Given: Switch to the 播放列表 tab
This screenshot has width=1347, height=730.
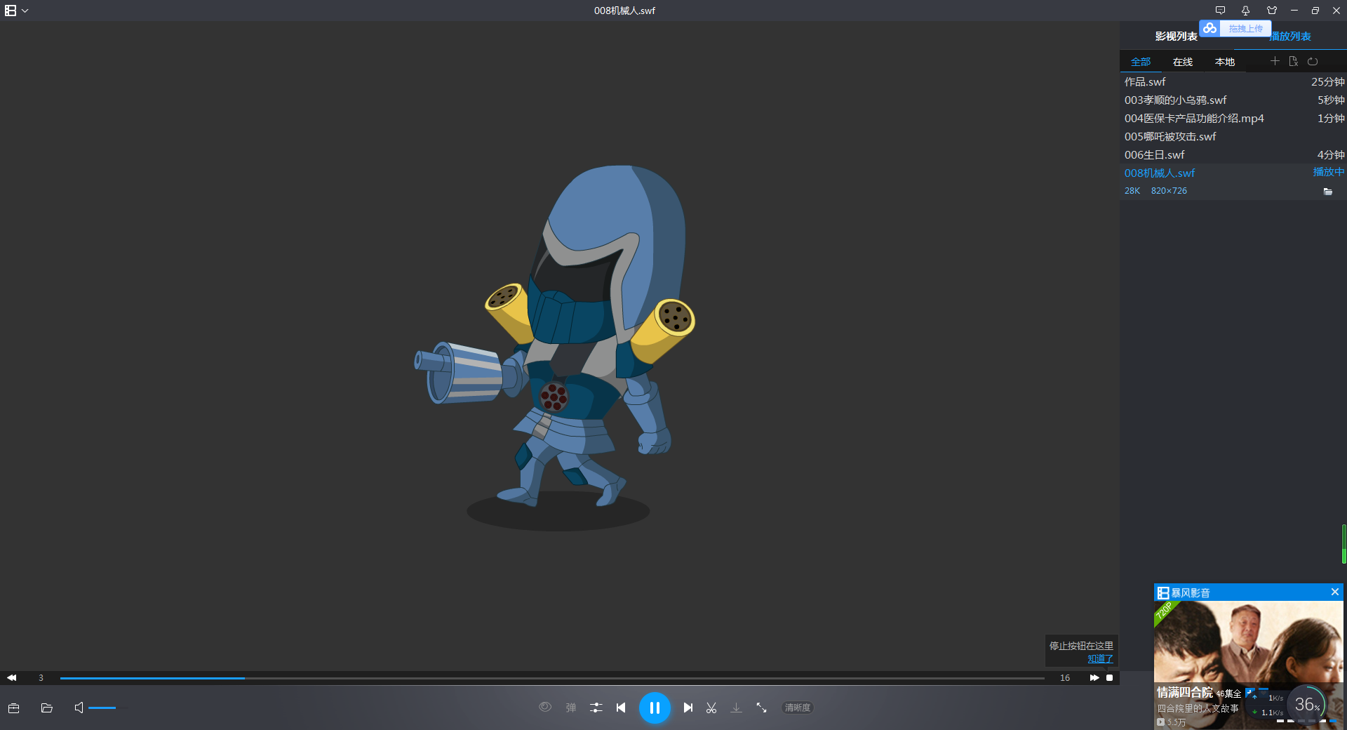Looking at the screenshot, I should click(x=1290, y=36).
